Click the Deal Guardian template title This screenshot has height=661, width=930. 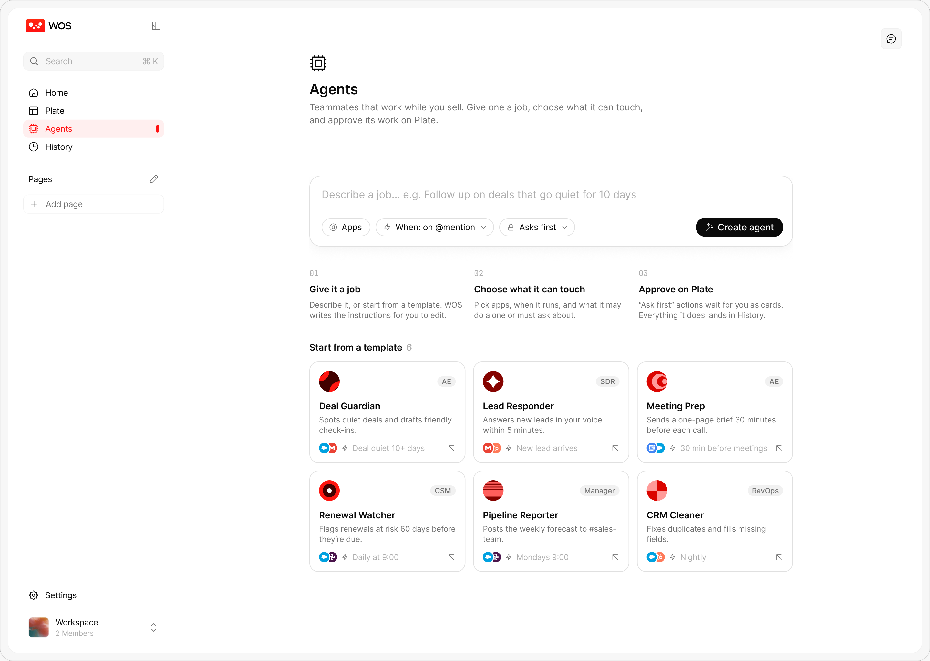pyautogui.click(x=349, y=406)
